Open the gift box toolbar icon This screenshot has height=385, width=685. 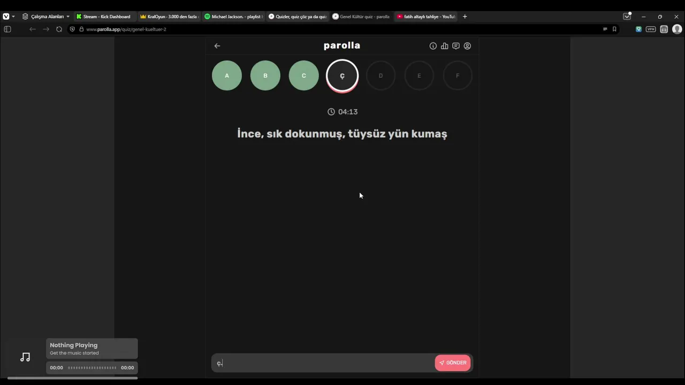pos(664,29)
